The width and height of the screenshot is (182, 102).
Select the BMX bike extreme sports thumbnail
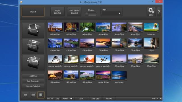(55, 59)
